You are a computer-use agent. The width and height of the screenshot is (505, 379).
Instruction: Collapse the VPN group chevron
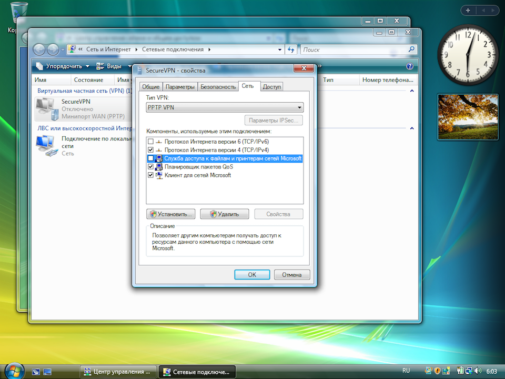pos(411,91)
